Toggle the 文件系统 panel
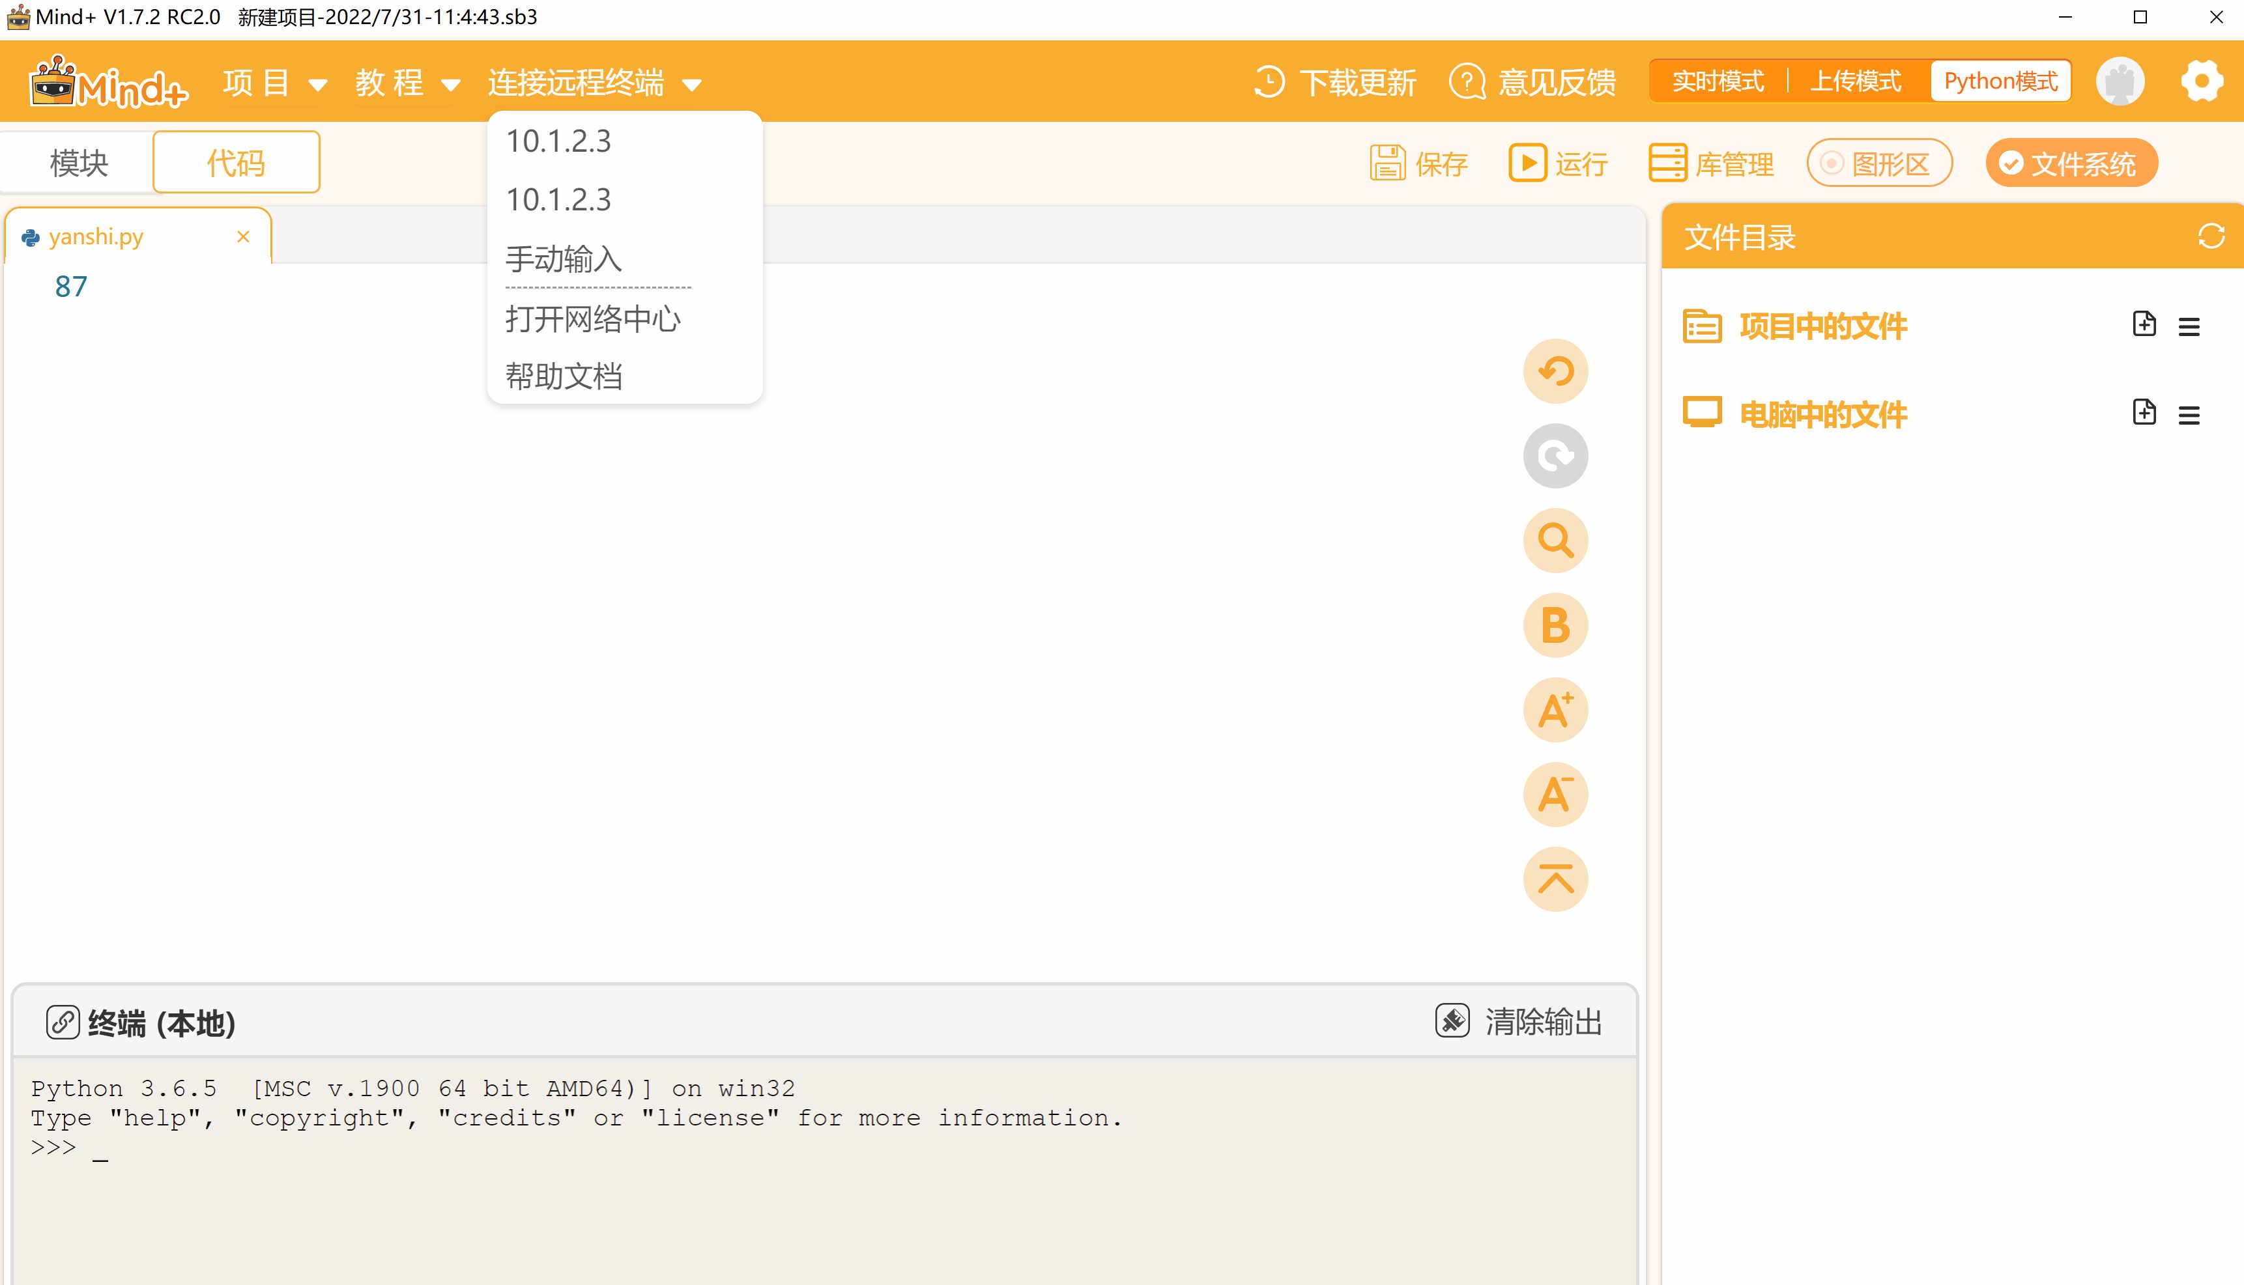Image resolution: width=2244 pixels, height=1285 pixels. [2071, 163]
